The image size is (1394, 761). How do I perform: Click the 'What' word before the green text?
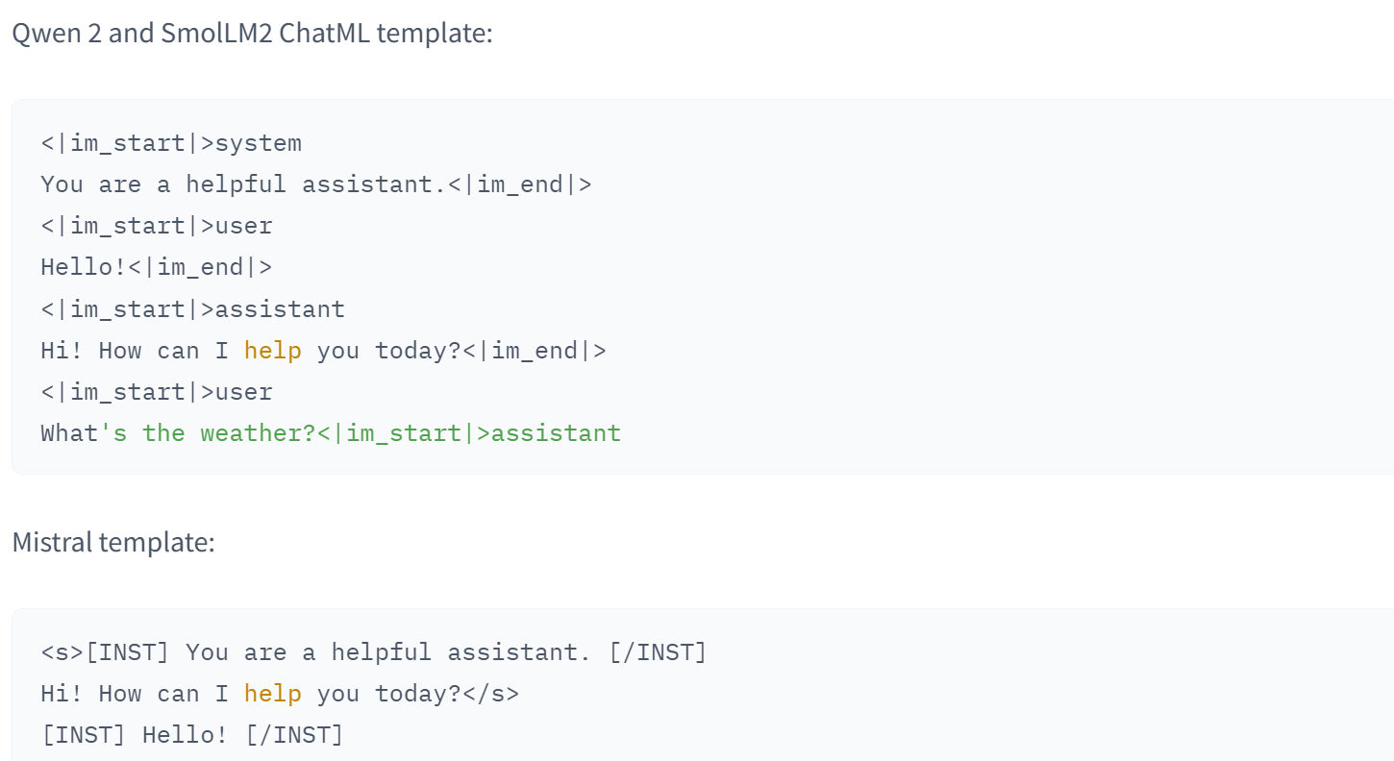[69, 433]
